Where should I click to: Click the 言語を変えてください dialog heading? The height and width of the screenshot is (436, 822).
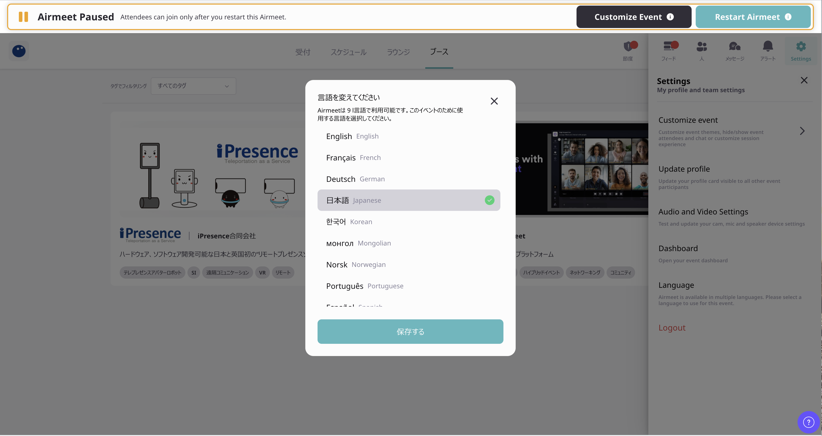click(x=348, y=97)
